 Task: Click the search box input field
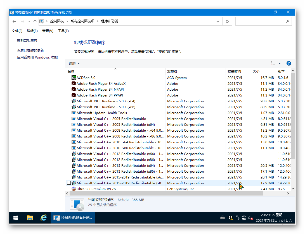[x=260, y=21]
